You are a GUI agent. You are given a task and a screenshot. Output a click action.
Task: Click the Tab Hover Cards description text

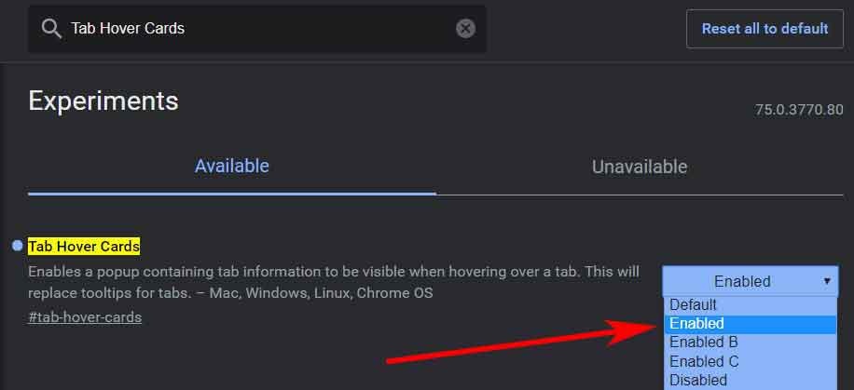tap(333, 282)
